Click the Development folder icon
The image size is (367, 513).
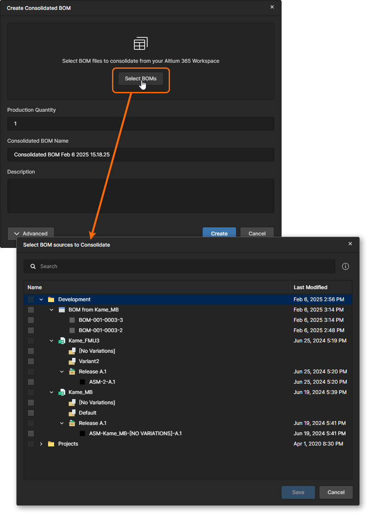(x=51, y=299)
